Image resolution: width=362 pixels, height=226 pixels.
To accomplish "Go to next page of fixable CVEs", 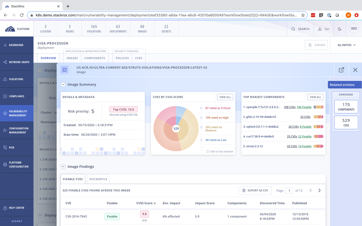I will click(x=319, y=190).
